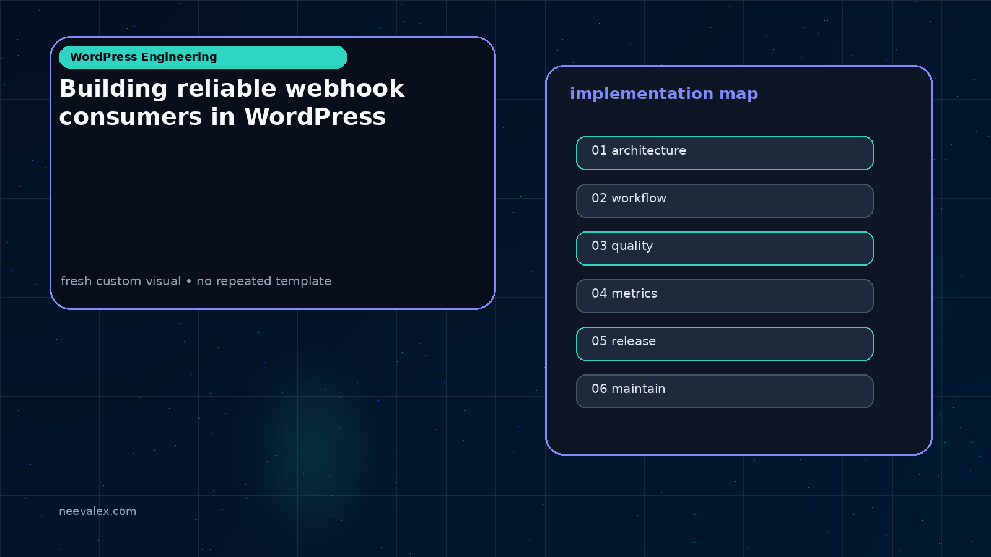Open the 03 quality step
Screen dimensions: 991x557
tap(725, 248)
